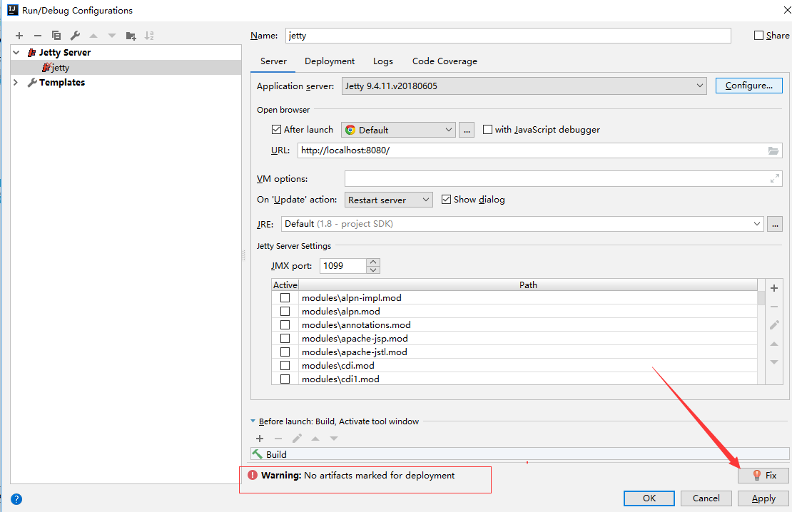This screenshot has width=792, height=512.
Task: Toggle the Show dialog checkbox
Action: pos(446,199)
